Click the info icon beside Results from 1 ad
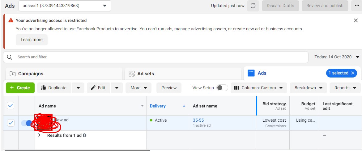This screenshot has height=151, width=362. (x=84, y=135)
